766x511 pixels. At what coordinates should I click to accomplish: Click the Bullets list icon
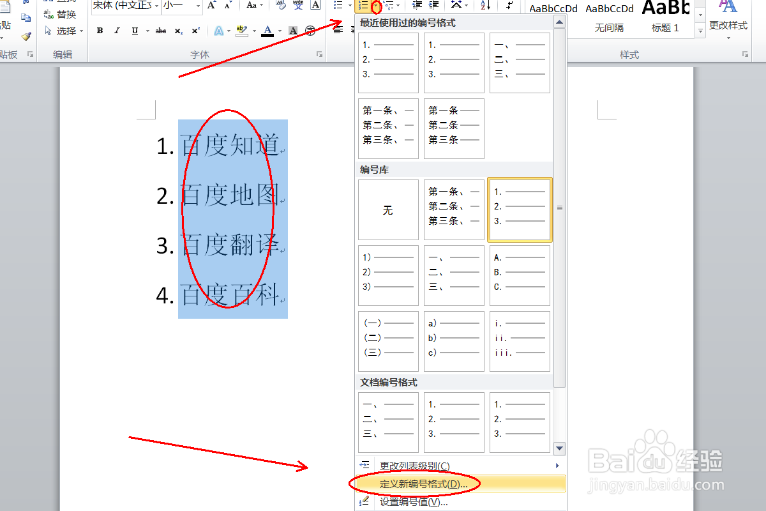coord(338,5)
